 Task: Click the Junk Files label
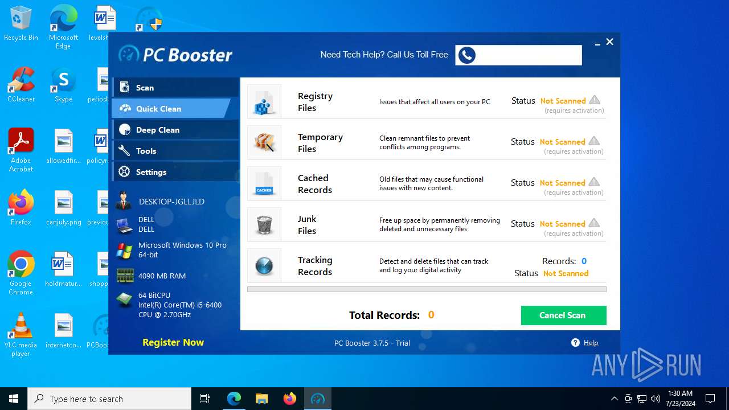(307, 225)
